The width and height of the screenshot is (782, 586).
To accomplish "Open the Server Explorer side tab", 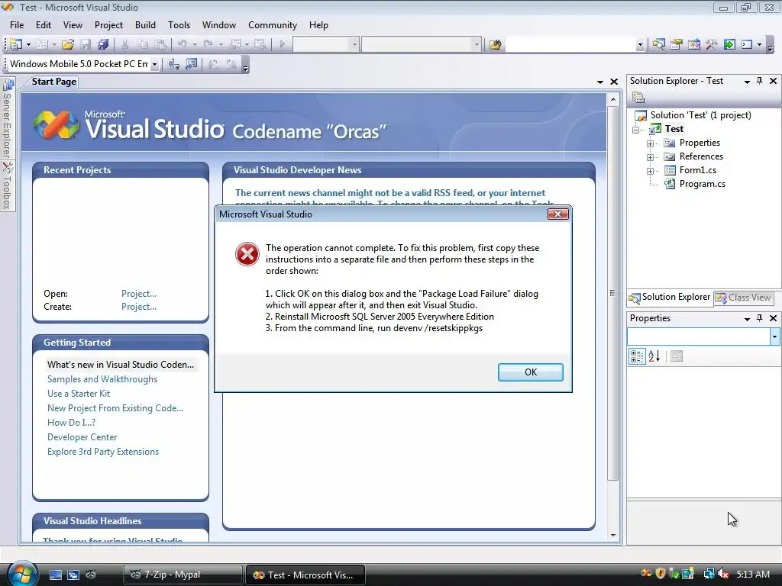I will (x=8, y=118).
